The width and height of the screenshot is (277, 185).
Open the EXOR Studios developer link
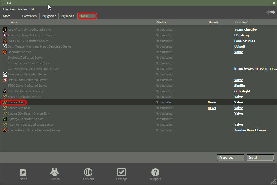point(245,41)
